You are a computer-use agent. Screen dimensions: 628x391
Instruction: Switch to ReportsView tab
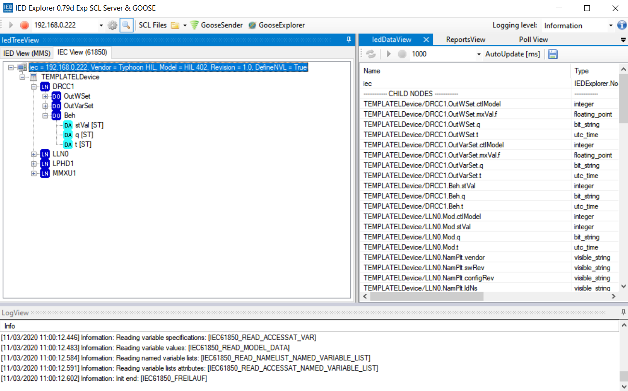(x=466, y=39)
